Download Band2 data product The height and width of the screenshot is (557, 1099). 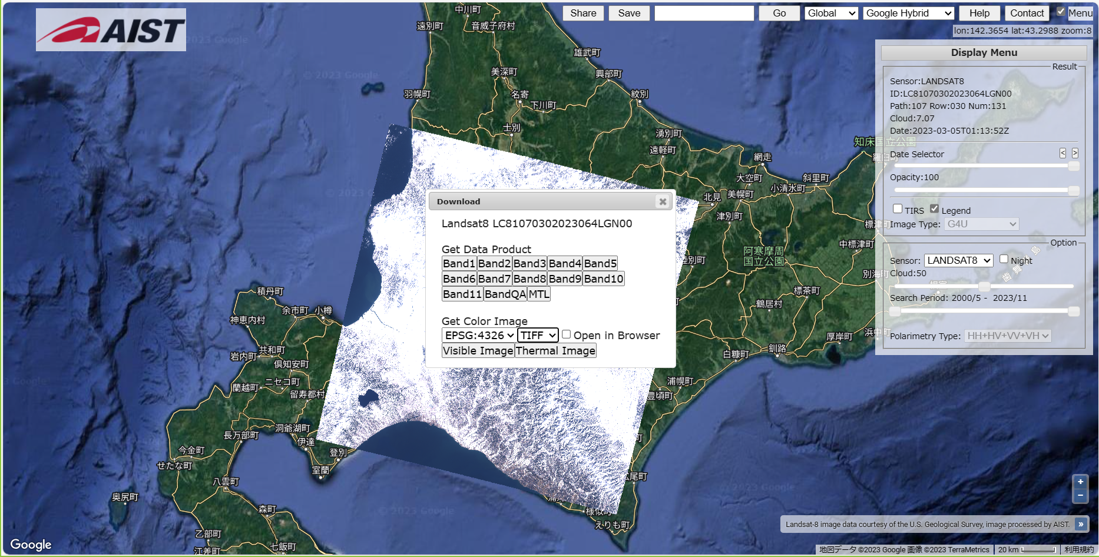[495, 263]
